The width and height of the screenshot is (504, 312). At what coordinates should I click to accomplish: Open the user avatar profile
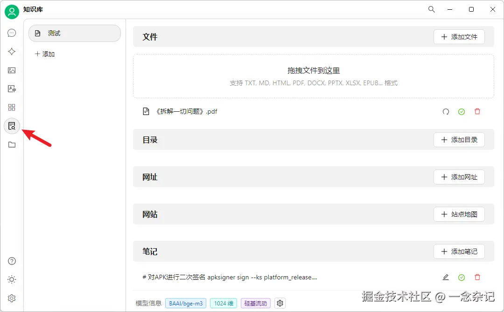click(12, 12)
